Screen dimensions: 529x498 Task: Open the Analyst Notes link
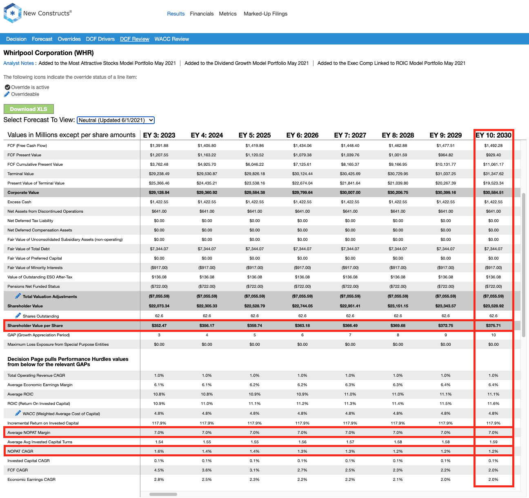(x=19, y=63)
